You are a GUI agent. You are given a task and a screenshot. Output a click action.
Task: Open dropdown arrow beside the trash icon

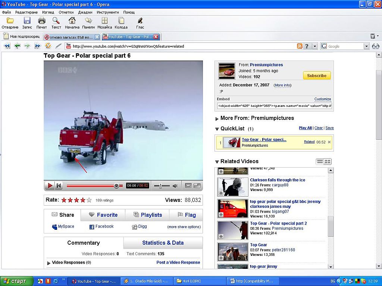click(378, 36)
